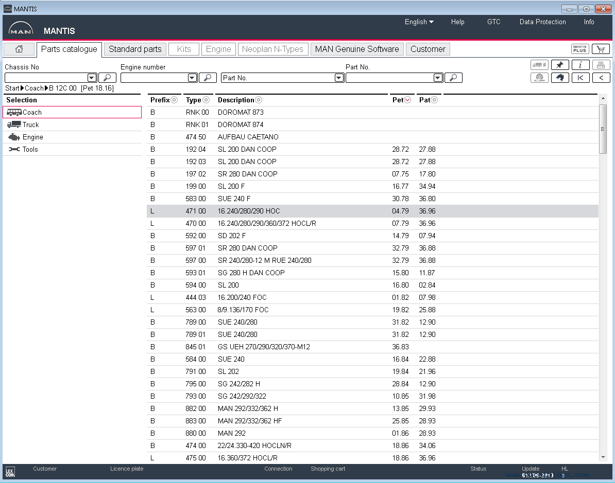Open the Info menu

(x=589, y=22)
